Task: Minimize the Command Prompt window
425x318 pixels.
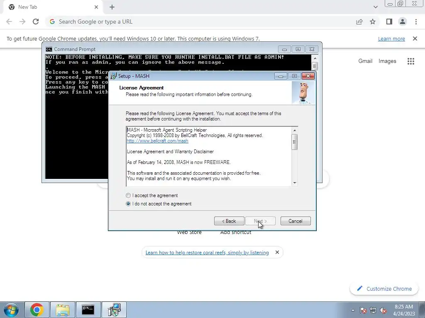Action: [284, 49]
